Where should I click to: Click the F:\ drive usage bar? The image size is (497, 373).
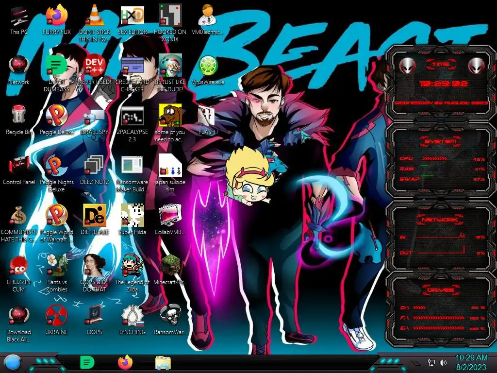pyautogui.click(x=439, y=318)
